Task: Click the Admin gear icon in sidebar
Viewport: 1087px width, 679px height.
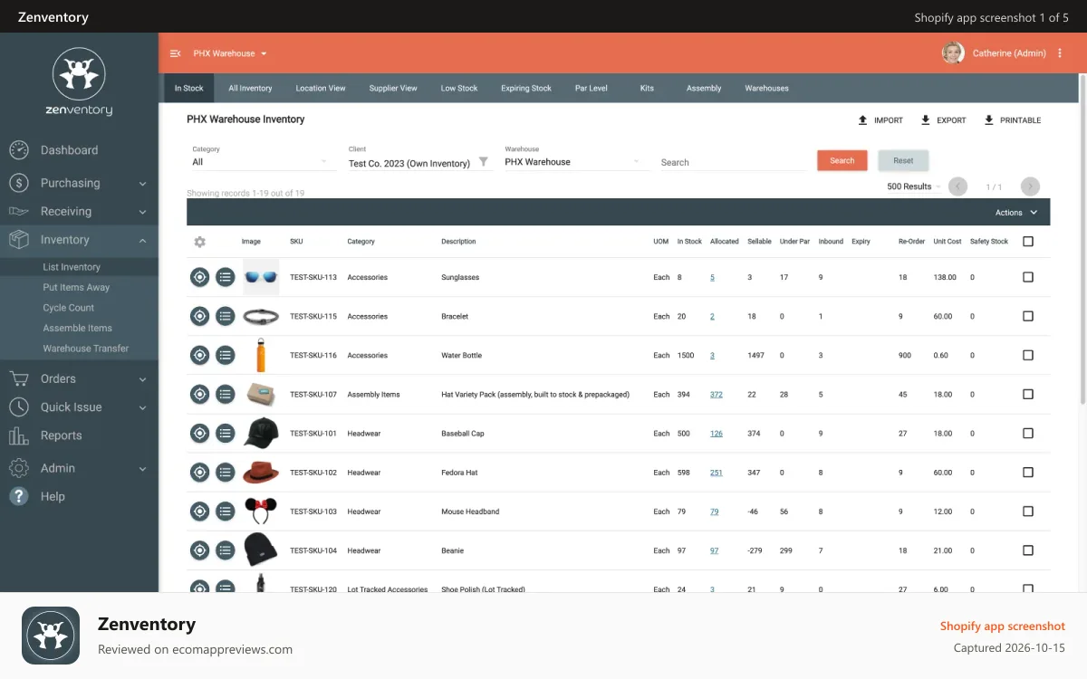Action: point(19,468)
